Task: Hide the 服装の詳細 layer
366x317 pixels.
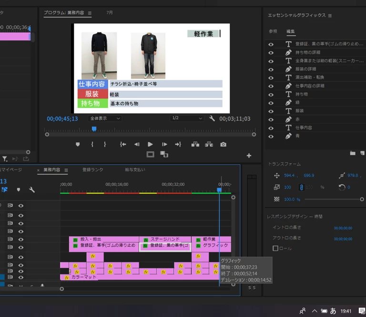Action: (x=271, y=69)
